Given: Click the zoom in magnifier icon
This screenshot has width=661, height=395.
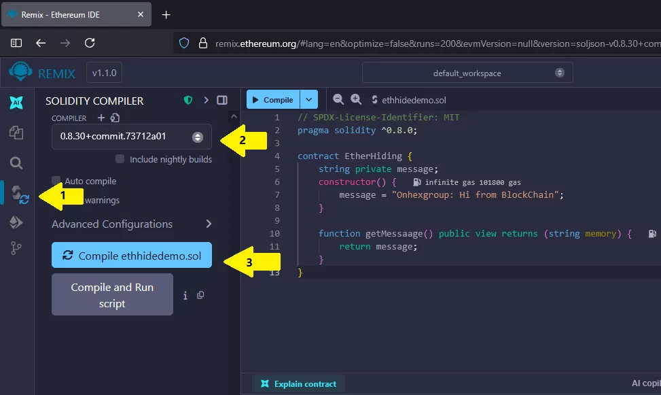Looking at the screenshot, I should 356,100.
